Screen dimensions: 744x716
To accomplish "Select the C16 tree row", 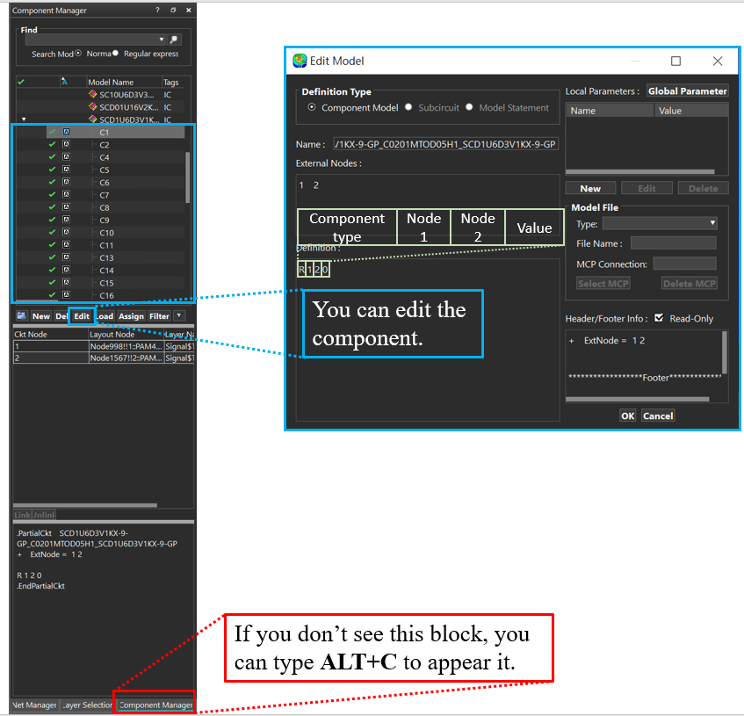I will pos(107,295).
